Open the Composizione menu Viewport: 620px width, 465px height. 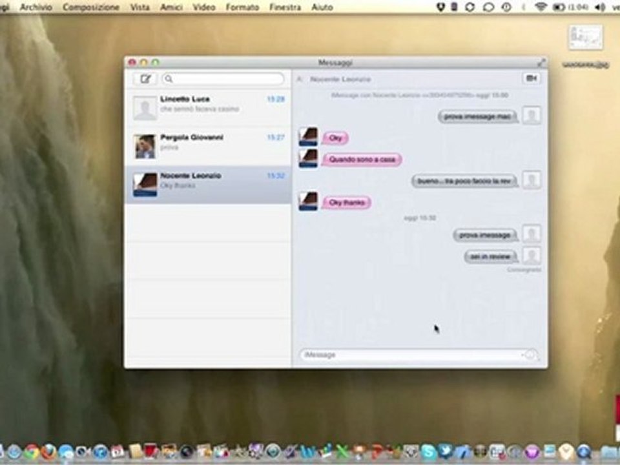point(91,7)
